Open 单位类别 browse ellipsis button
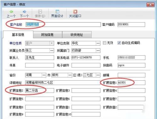 pyautogui.click(x=98, y=43)
